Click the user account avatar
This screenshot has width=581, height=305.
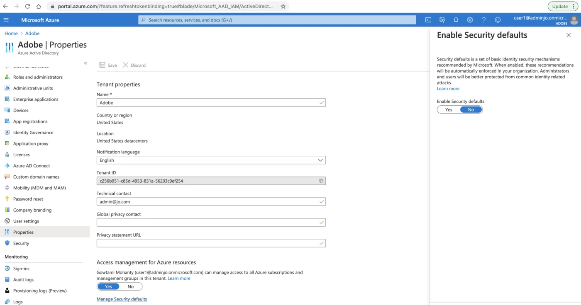click(x=574, y=20)
